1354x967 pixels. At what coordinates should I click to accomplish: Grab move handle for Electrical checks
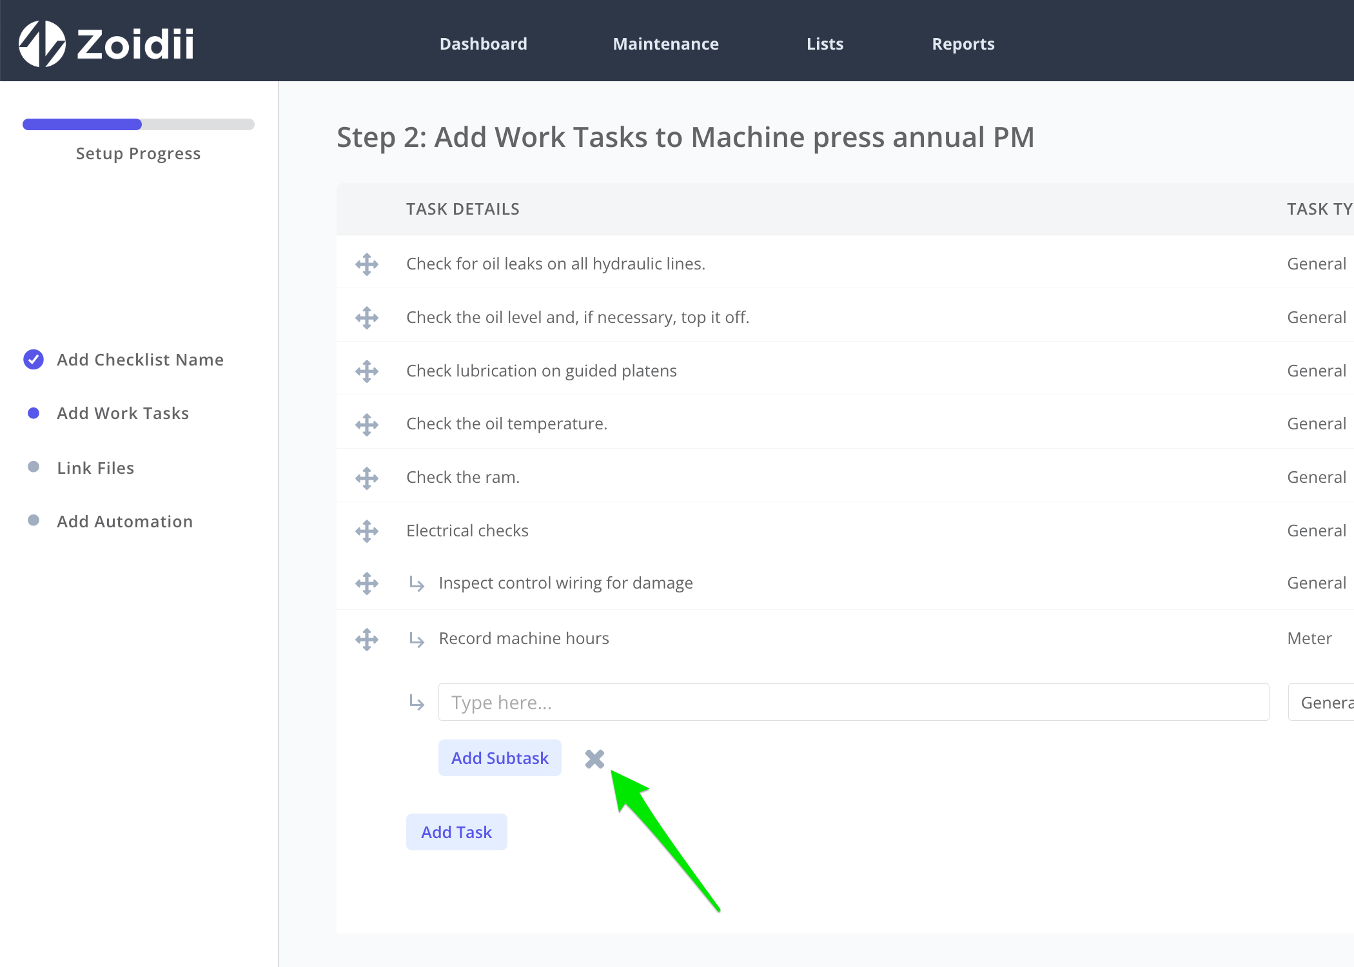(367, 531)
